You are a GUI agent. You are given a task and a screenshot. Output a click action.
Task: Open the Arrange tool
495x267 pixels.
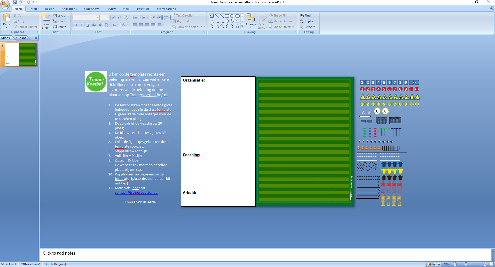(x=250, y=21)
